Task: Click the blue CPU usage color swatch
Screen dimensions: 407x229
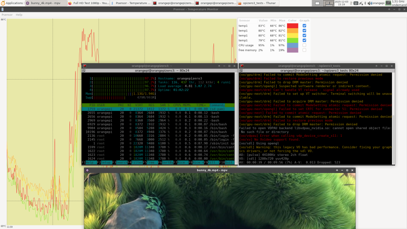Action: point(293,45)
